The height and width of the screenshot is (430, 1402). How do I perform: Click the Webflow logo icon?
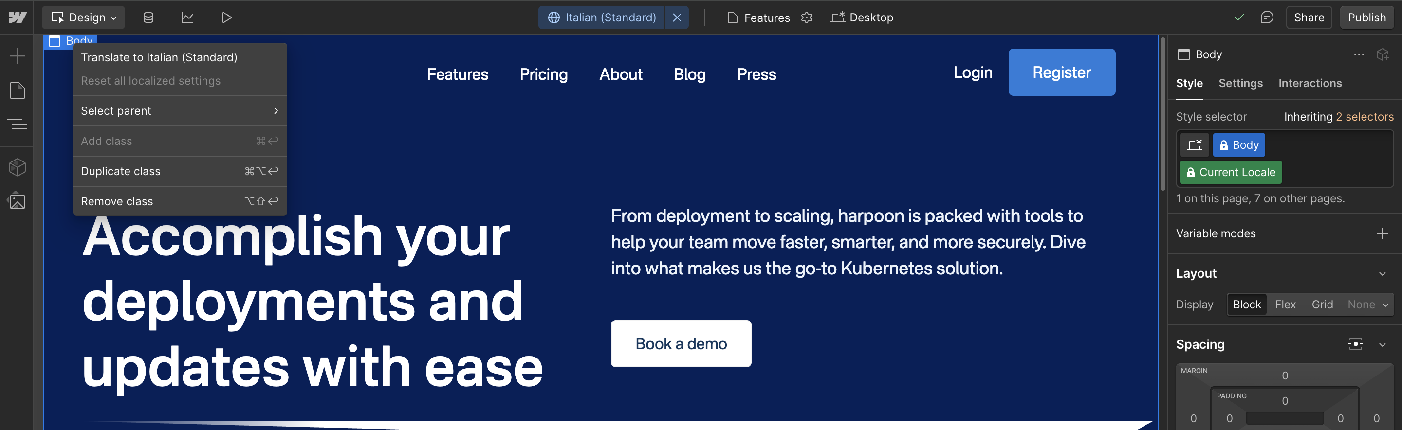18,18
